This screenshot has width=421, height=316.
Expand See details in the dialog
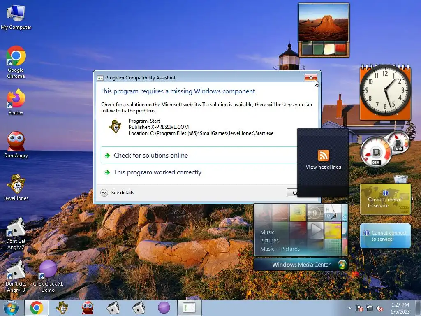coord(117,193)
